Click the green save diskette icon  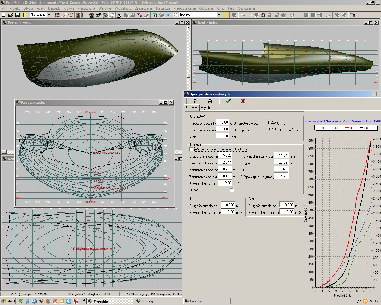pyautogui.click(x=17, y=15)
